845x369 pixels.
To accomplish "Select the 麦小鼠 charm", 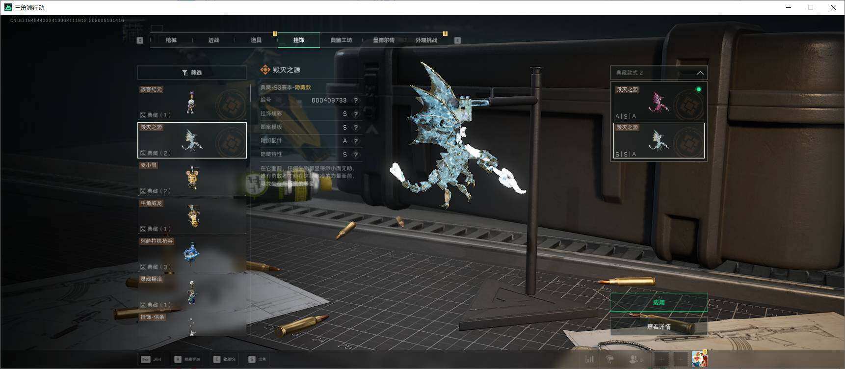I will click(192, 178).
